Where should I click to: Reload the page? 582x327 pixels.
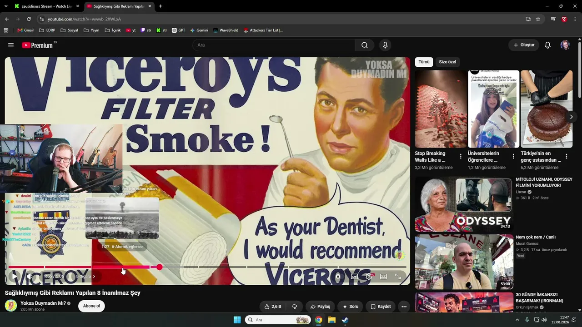[x=29, y=19]
